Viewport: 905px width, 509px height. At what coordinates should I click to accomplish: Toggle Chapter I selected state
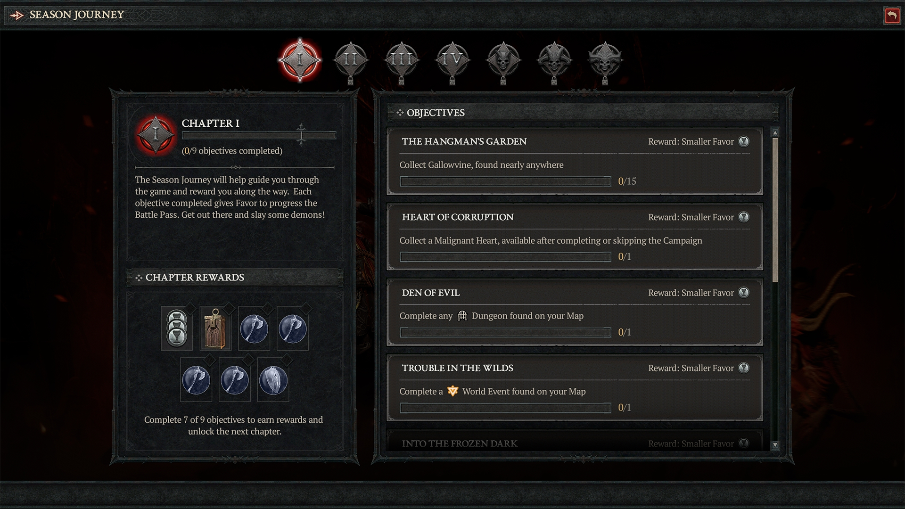(x=300, y=60)
